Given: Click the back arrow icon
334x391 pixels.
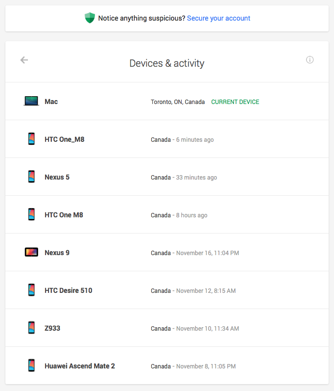Looking at the screenshot, I should (24, 60).
